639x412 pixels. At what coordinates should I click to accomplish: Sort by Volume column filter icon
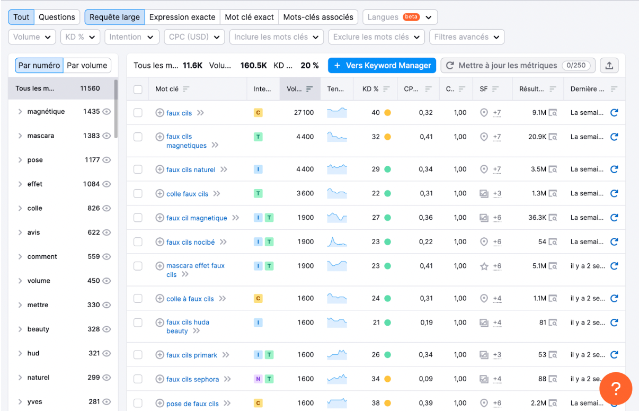(309, 89)
